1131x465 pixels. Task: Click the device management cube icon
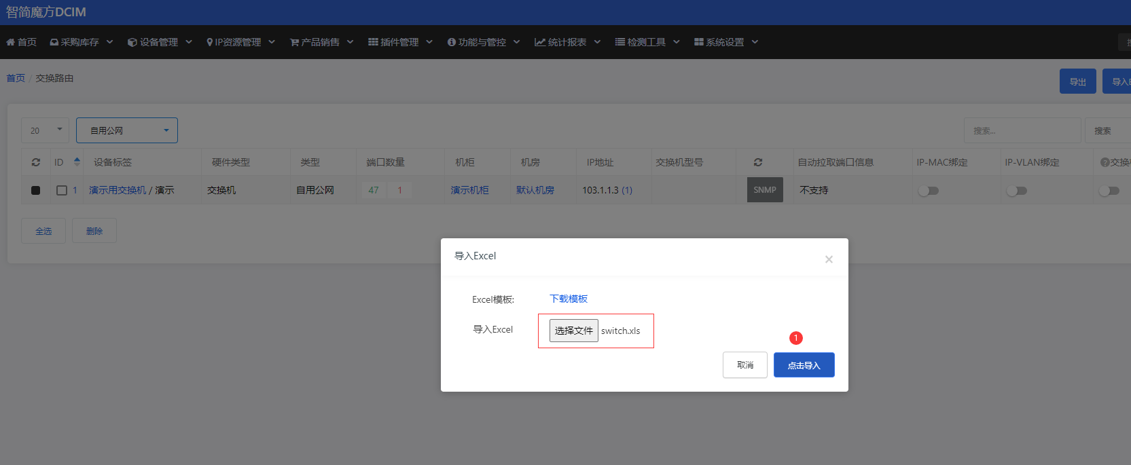click(132, 42)
